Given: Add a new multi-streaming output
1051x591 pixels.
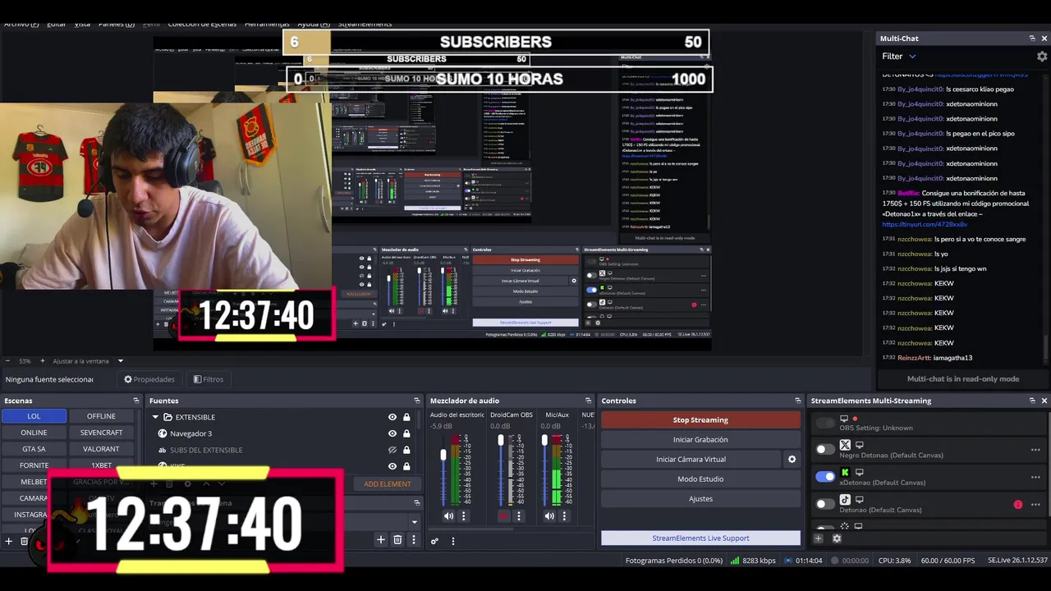Looking at the screenshot, I should 818,538.
